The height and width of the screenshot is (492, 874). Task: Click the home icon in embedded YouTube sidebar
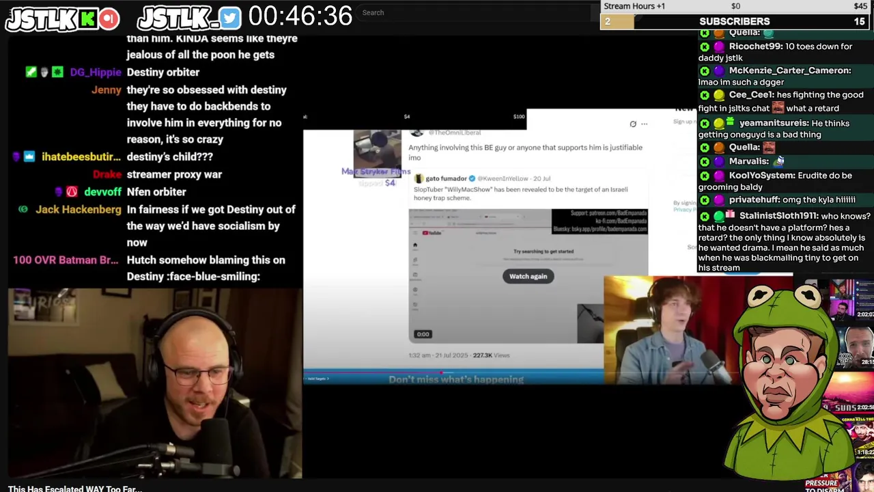pos(414,245)
